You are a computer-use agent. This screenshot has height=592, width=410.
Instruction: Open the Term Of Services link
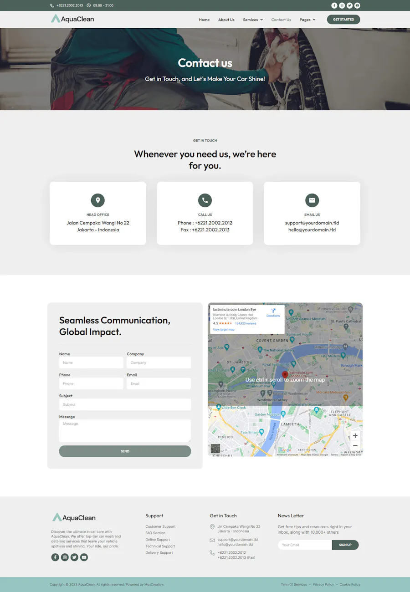294,584
